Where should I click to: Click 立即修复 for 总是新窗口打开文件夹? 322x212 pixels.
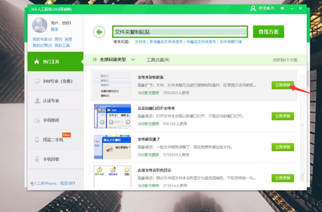tap(283, 116)
